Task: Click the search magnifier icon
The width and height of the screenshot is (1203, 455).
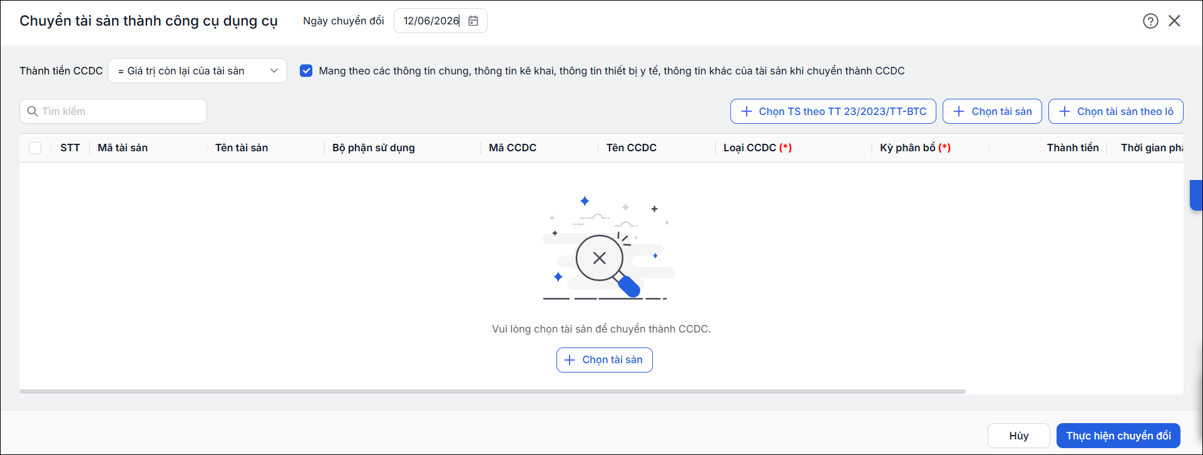Action: pos(33,111)
